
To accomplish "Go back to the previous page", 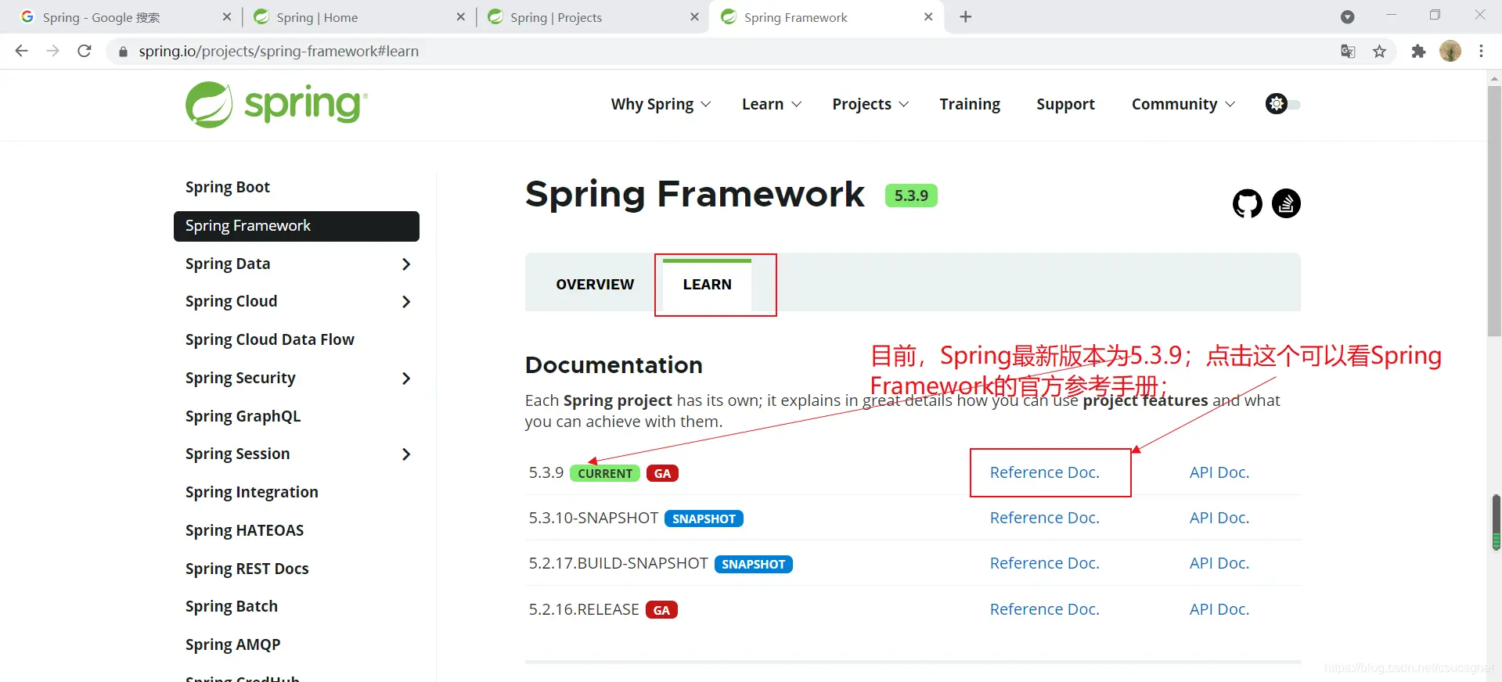I will point(22,51).
